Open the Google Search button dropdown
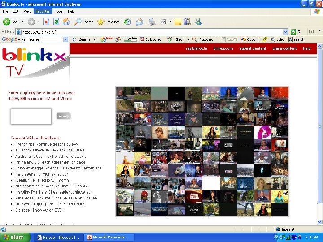Image resolution: width=323 pixels, height=242 pixels. pyautogui.click(x=94, y=39)
